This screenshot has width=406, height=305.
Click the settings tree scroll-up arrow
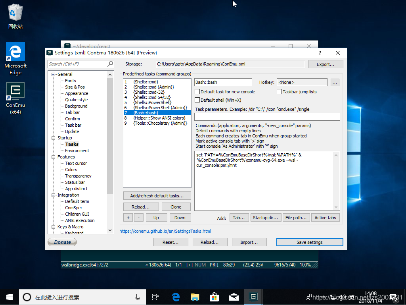coord(110,75)
